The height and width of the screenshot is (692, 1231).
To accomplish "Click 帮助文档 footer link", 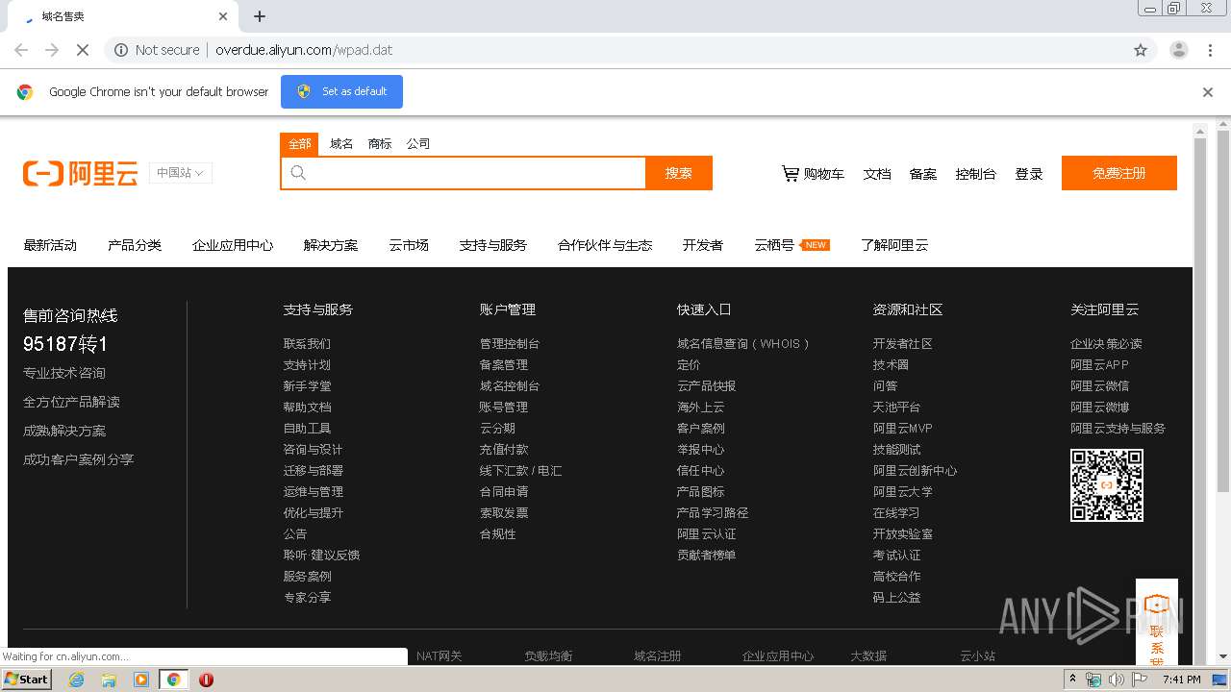I will pos(307,408).
